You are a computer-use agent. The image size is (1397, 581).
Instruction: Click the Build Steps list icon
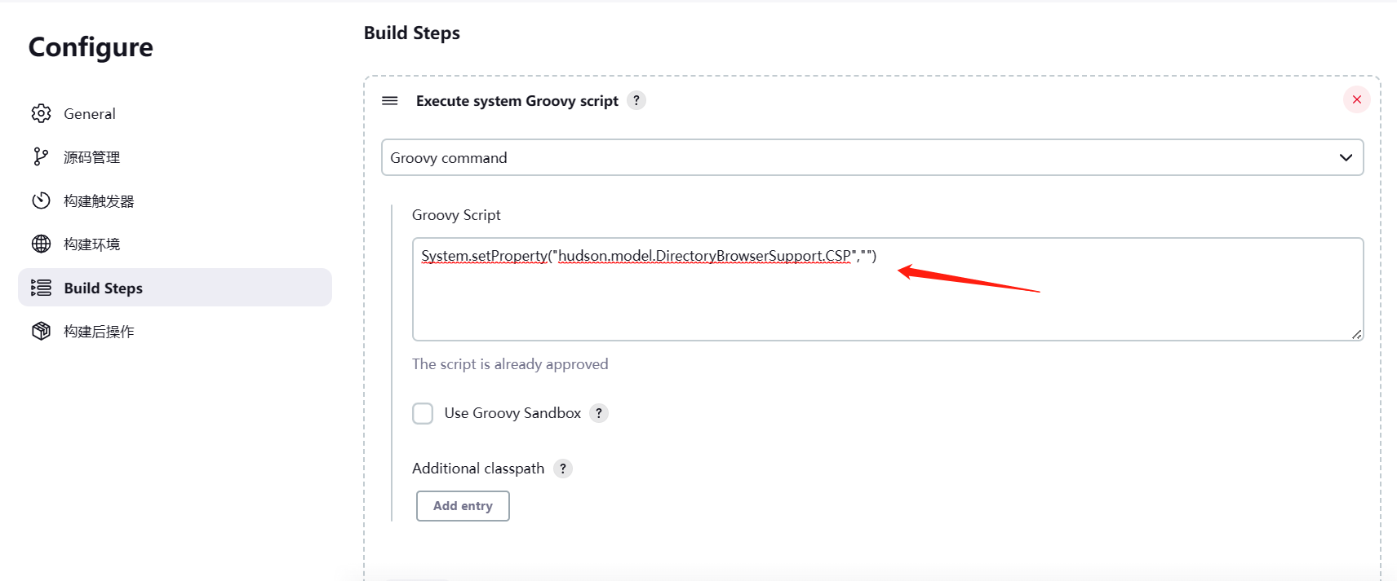click(41, 288)
